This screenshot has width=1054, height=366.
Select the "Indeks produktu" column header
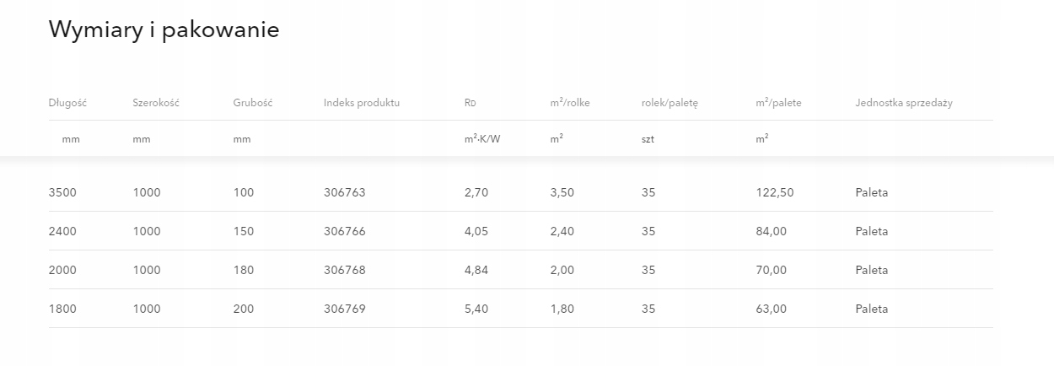361,103
